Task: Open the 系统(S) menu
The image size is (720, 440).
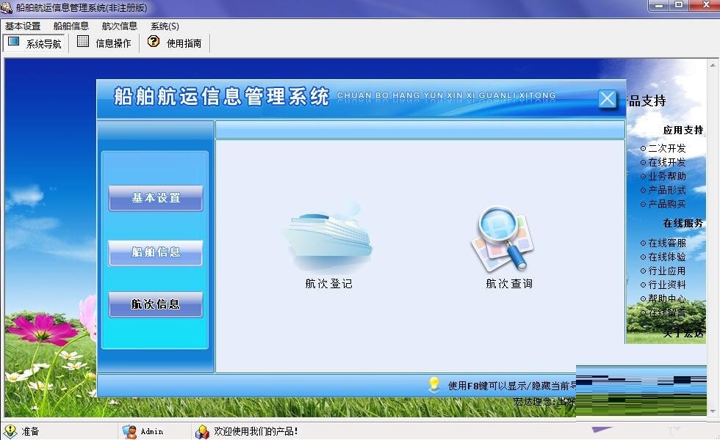Action: [165, 26]
